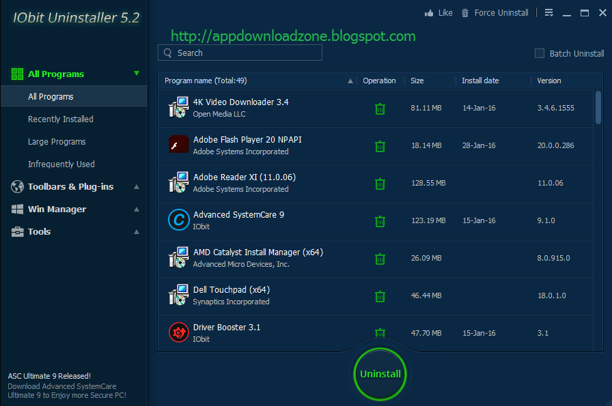Click the version 20.0.0.286 cell
Image resolution: width=612 pixels, height=406 pixels.
click(x=555, y=145)
